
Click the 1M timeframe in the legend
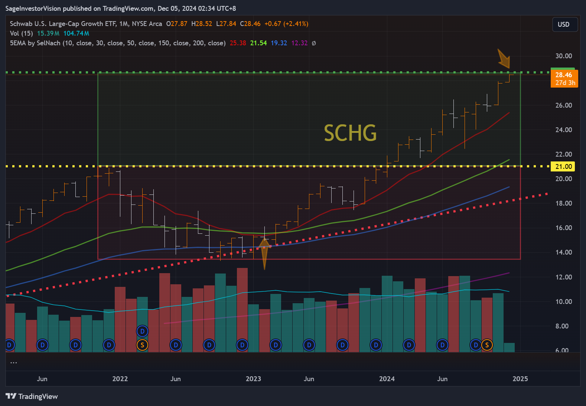pos(124,24)
